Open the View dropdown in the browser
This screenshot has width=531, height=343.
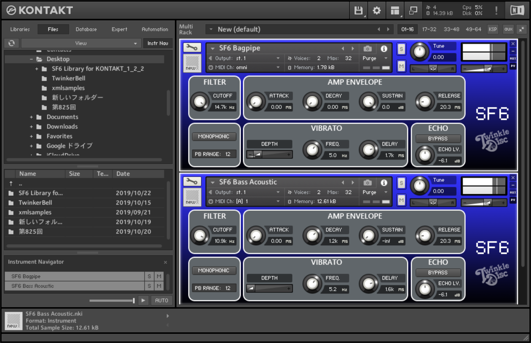point(81,43)
